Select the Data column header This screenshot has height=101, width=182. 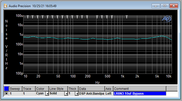pyautogui.click(x=92, y=89)
